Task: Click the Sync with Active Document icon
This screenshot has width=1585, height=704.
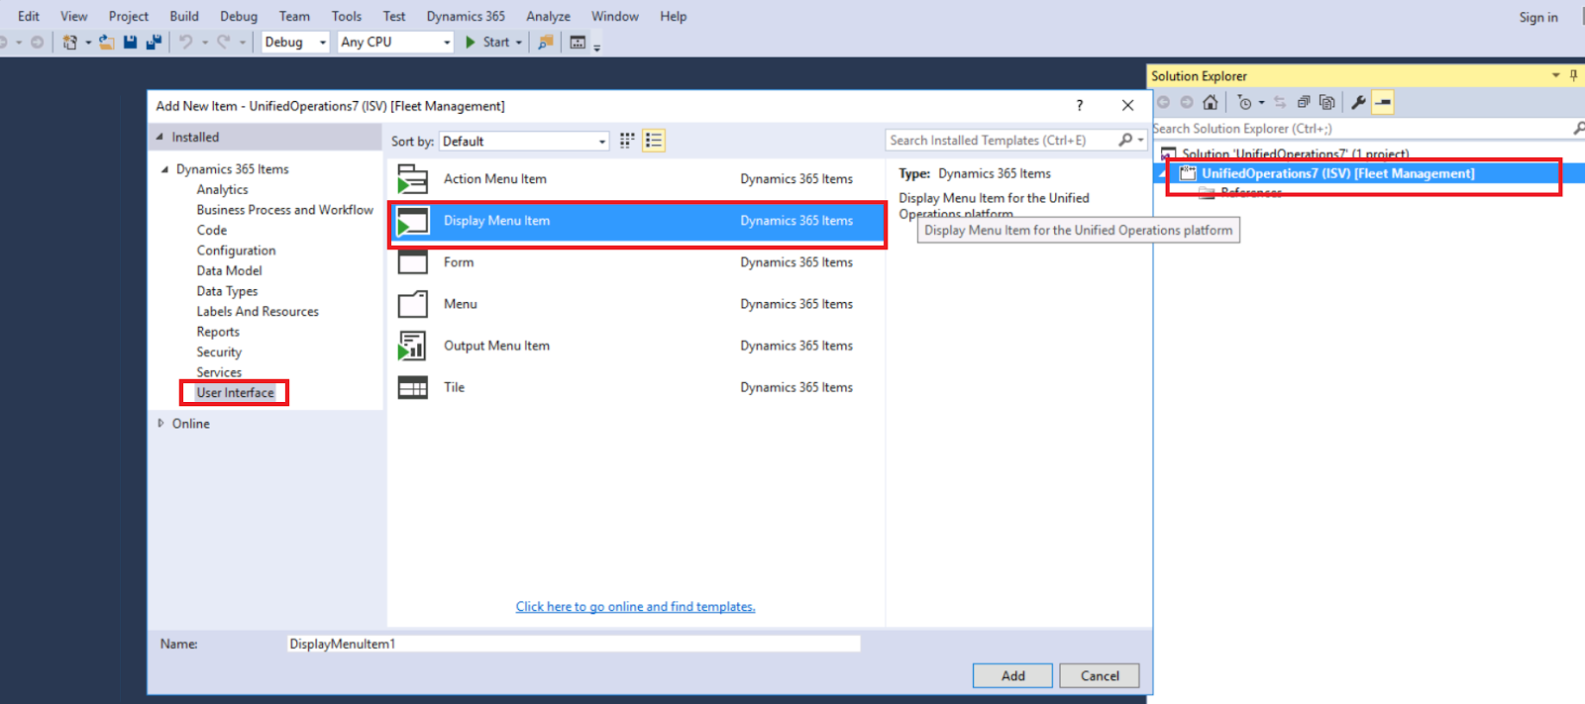Action: (x=1279, y=102)
